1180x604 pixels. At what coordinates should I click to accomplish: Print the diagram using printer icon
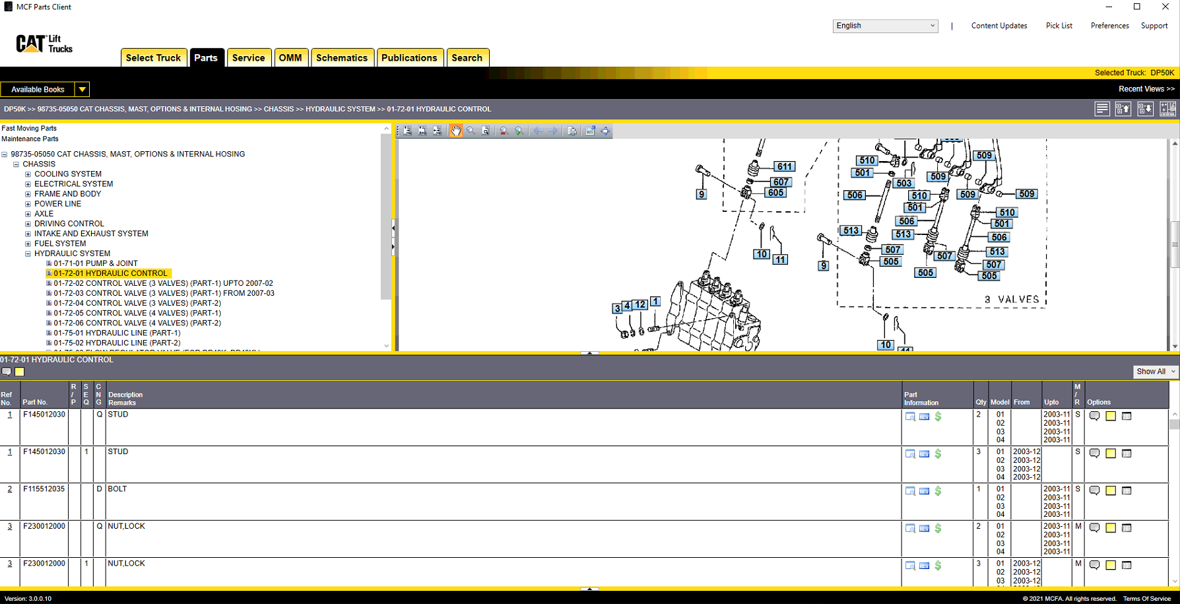click(x=572, y=131)
